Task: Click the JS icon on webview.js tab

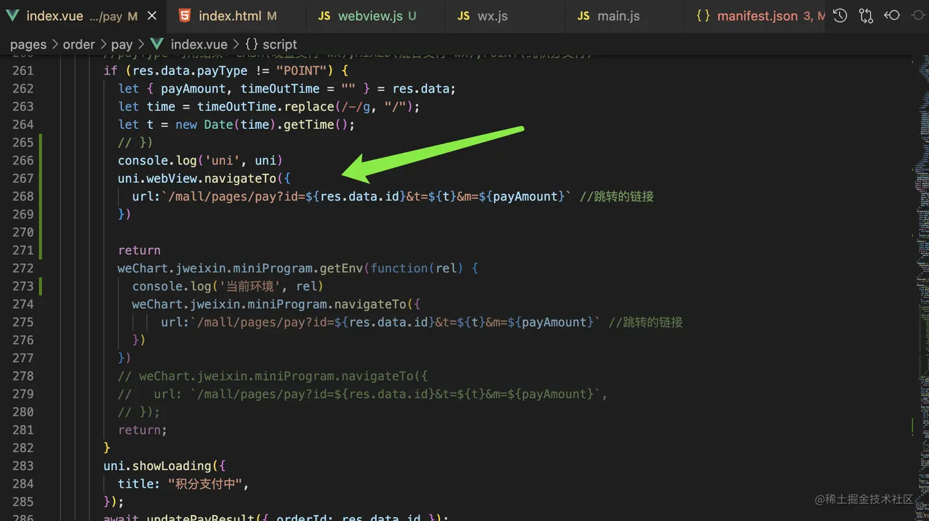Action: point(324,16)
